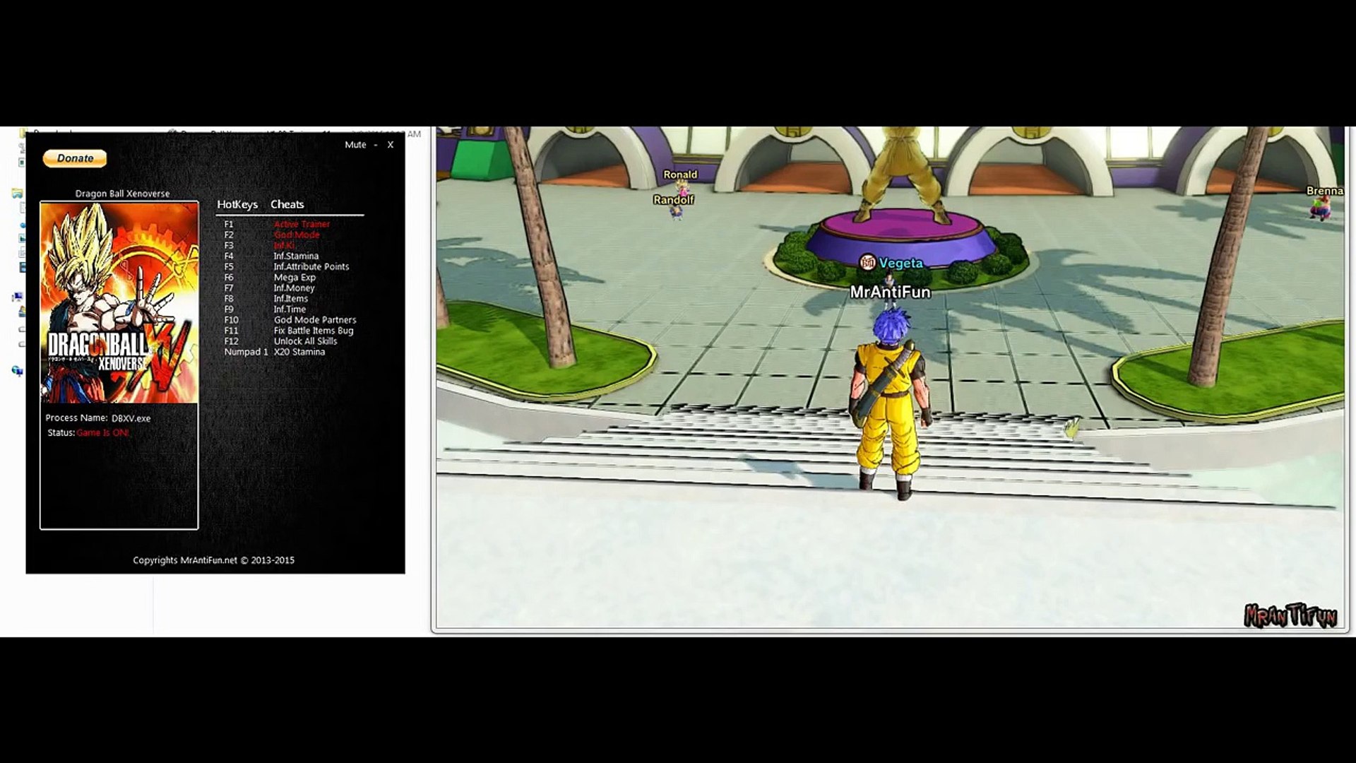
Task: Select the Randolf character near statue
Action: point(676,211)
